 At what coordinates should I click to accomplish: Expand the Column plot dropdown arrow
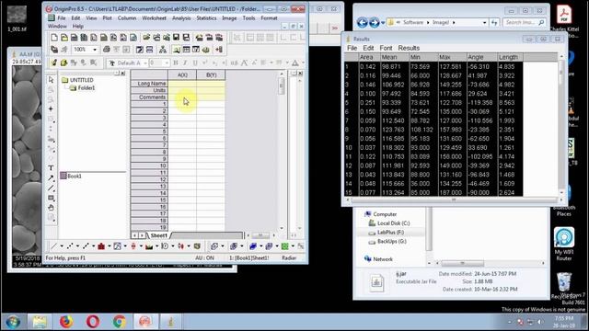pyautogui.click(x=110, y=246)
